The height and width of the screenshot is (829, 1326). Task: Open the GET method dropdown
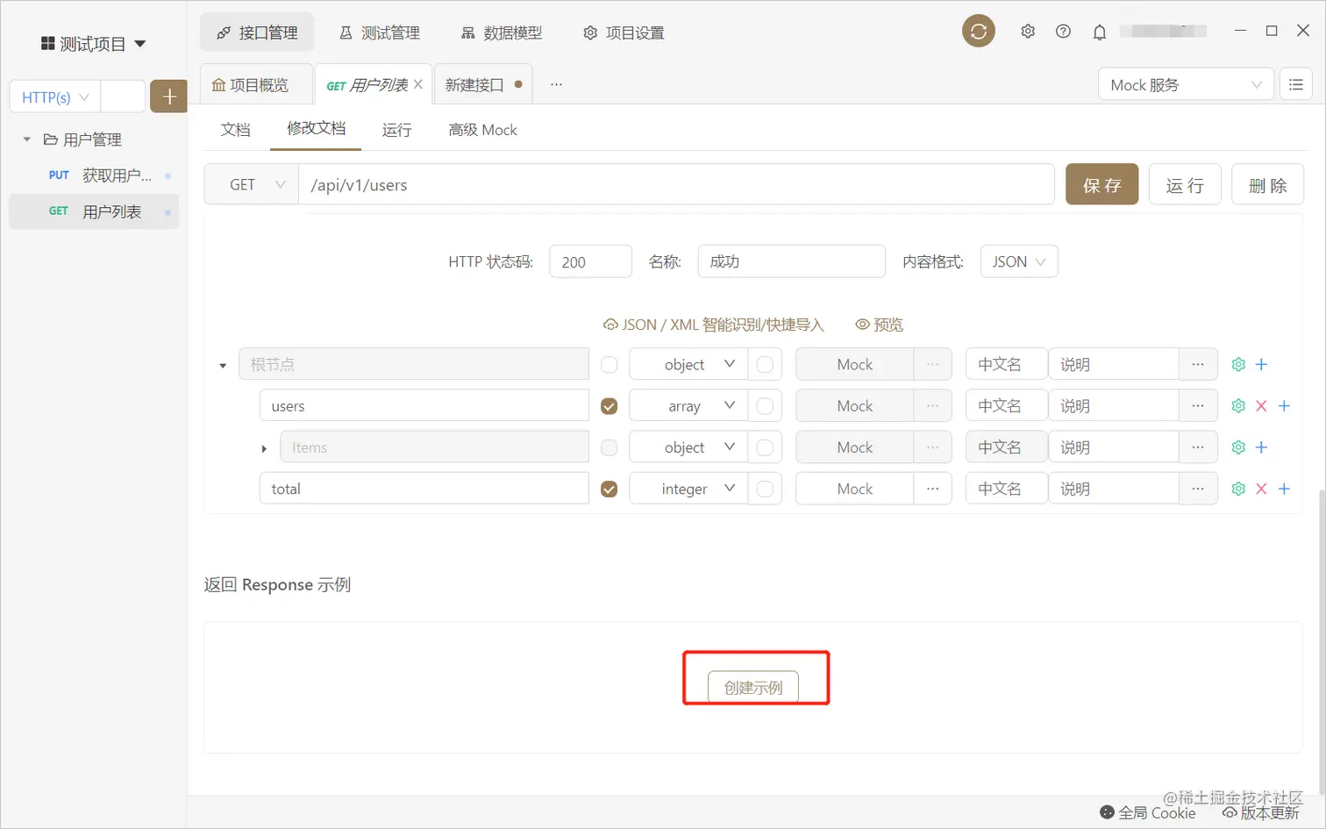[252, 185]
